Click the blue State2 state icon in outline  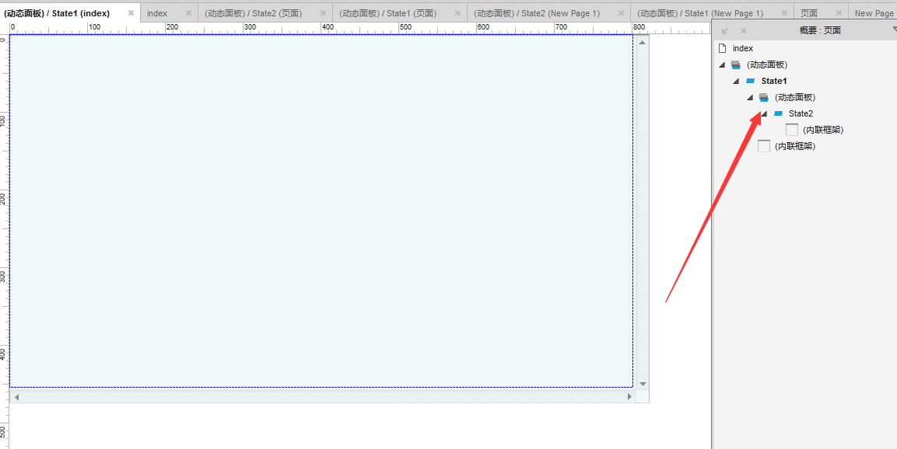pyautogui.click(x=778, y=113)
